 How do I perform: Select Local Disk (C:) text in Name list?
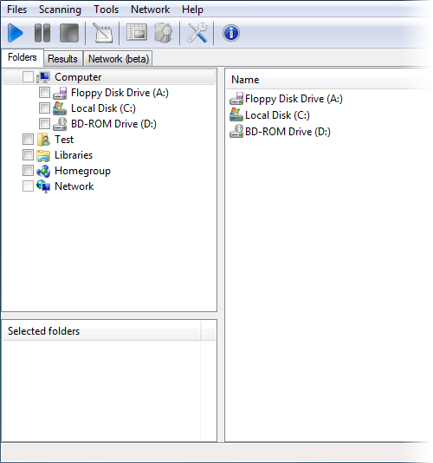(x=277, y=115)
